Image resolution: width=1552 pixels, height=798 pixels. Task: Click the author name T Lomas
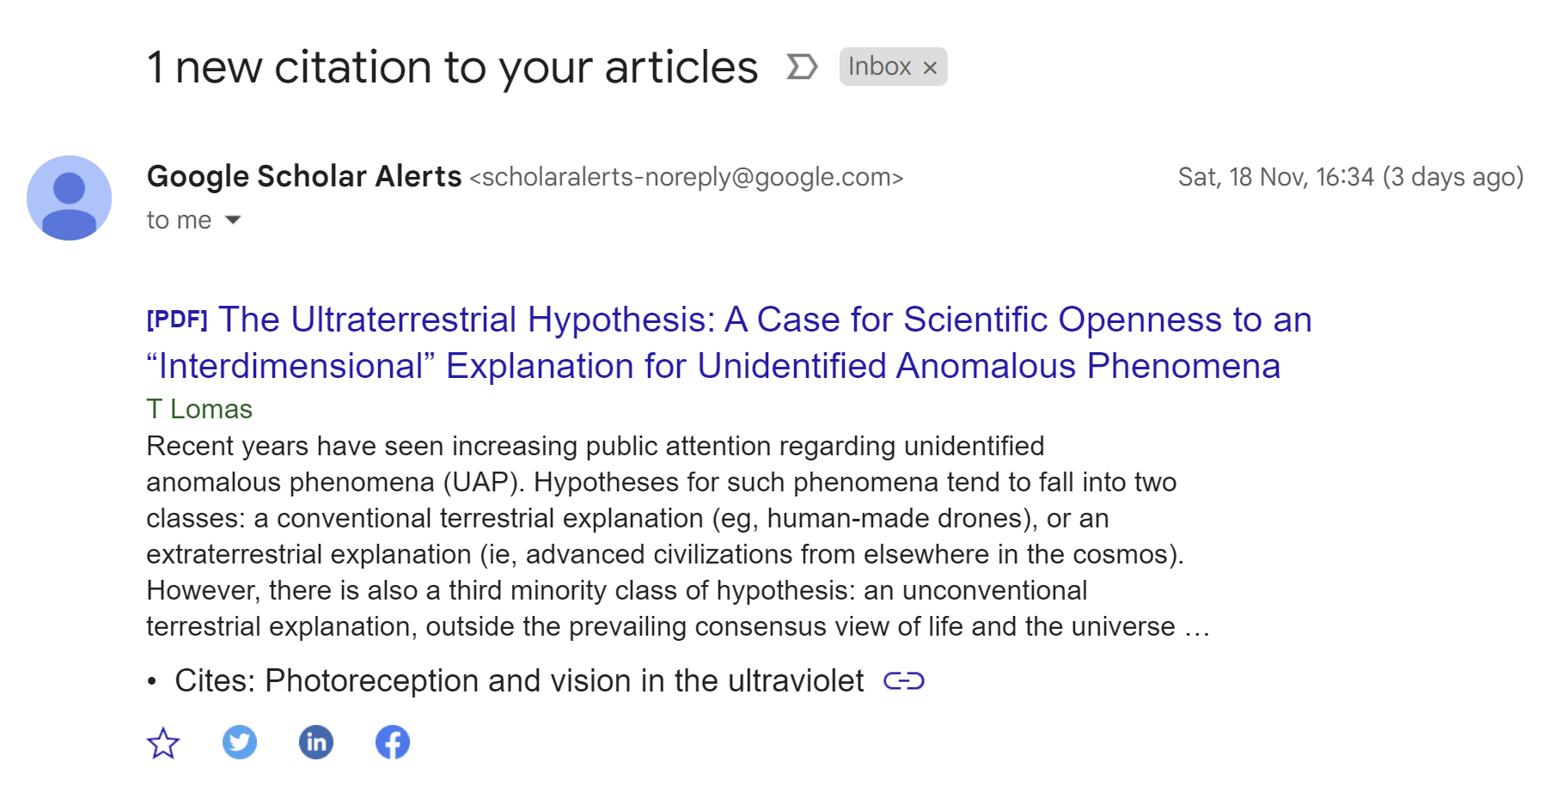(x=199, y=409)
